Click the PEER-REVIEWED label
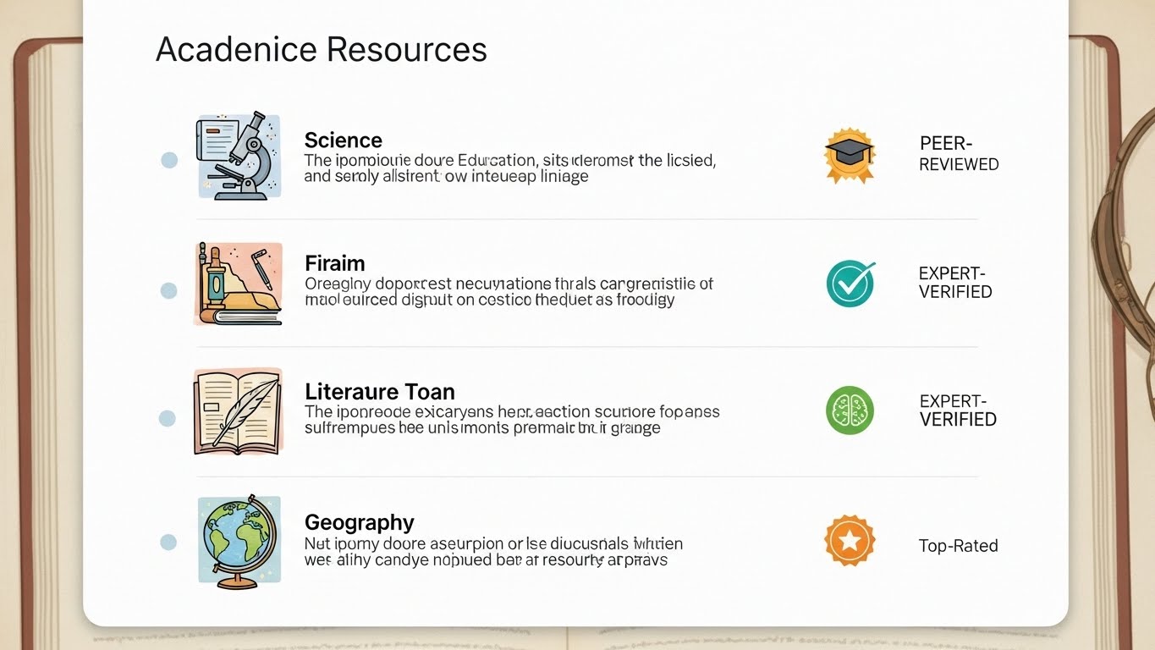Screen dimensions: 1155x650 [959, 154]
